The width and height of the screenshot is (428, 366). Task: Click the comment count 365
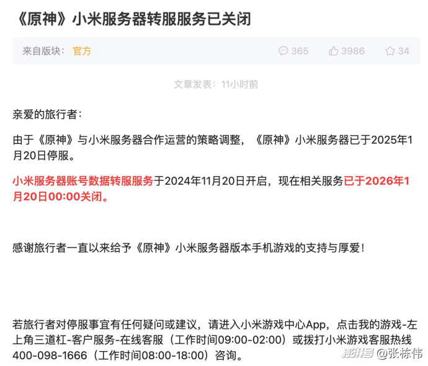300,51
